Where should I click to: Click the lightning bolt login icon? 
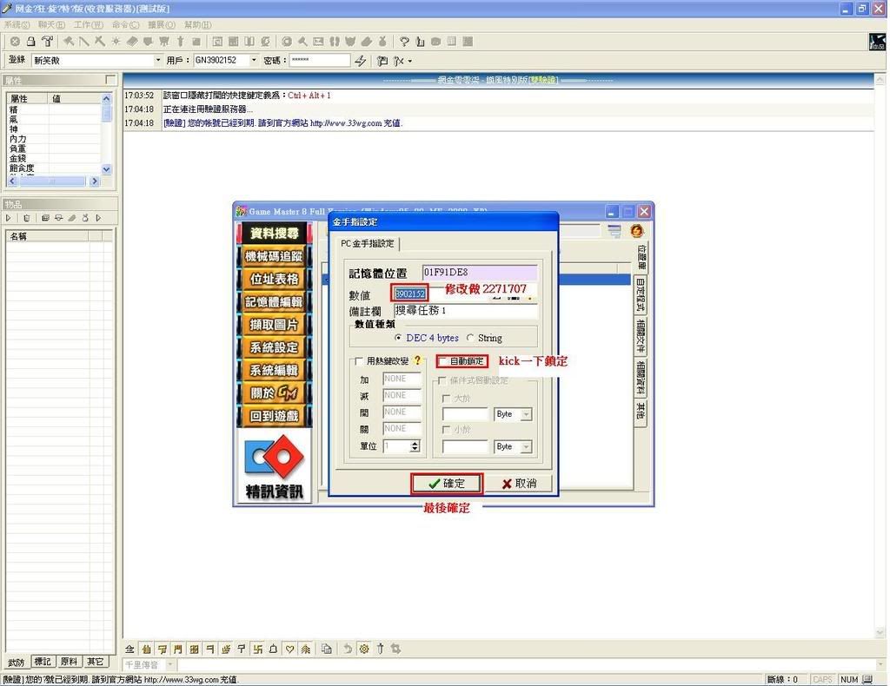tap(361, 61)
